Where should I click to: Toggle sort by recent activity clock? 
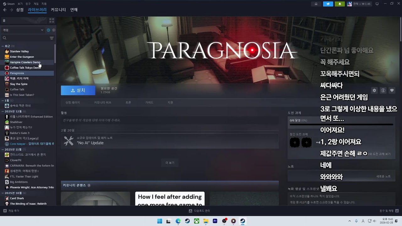48,30
